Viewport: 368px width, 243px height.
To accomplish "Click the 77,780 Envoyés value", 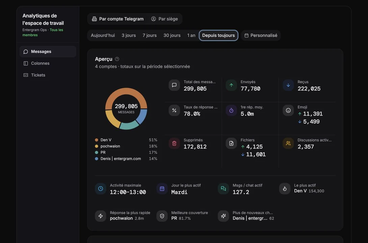I will tap(251, 89).
